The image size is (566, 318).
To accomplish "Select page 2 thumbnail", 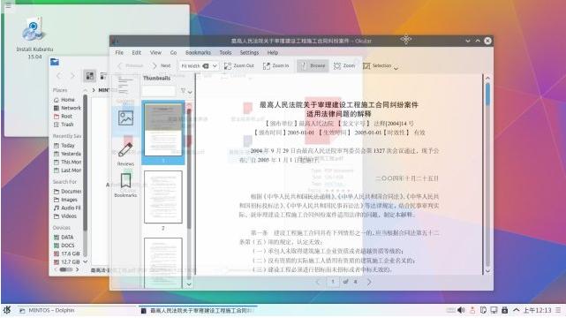I will point(163,197).
